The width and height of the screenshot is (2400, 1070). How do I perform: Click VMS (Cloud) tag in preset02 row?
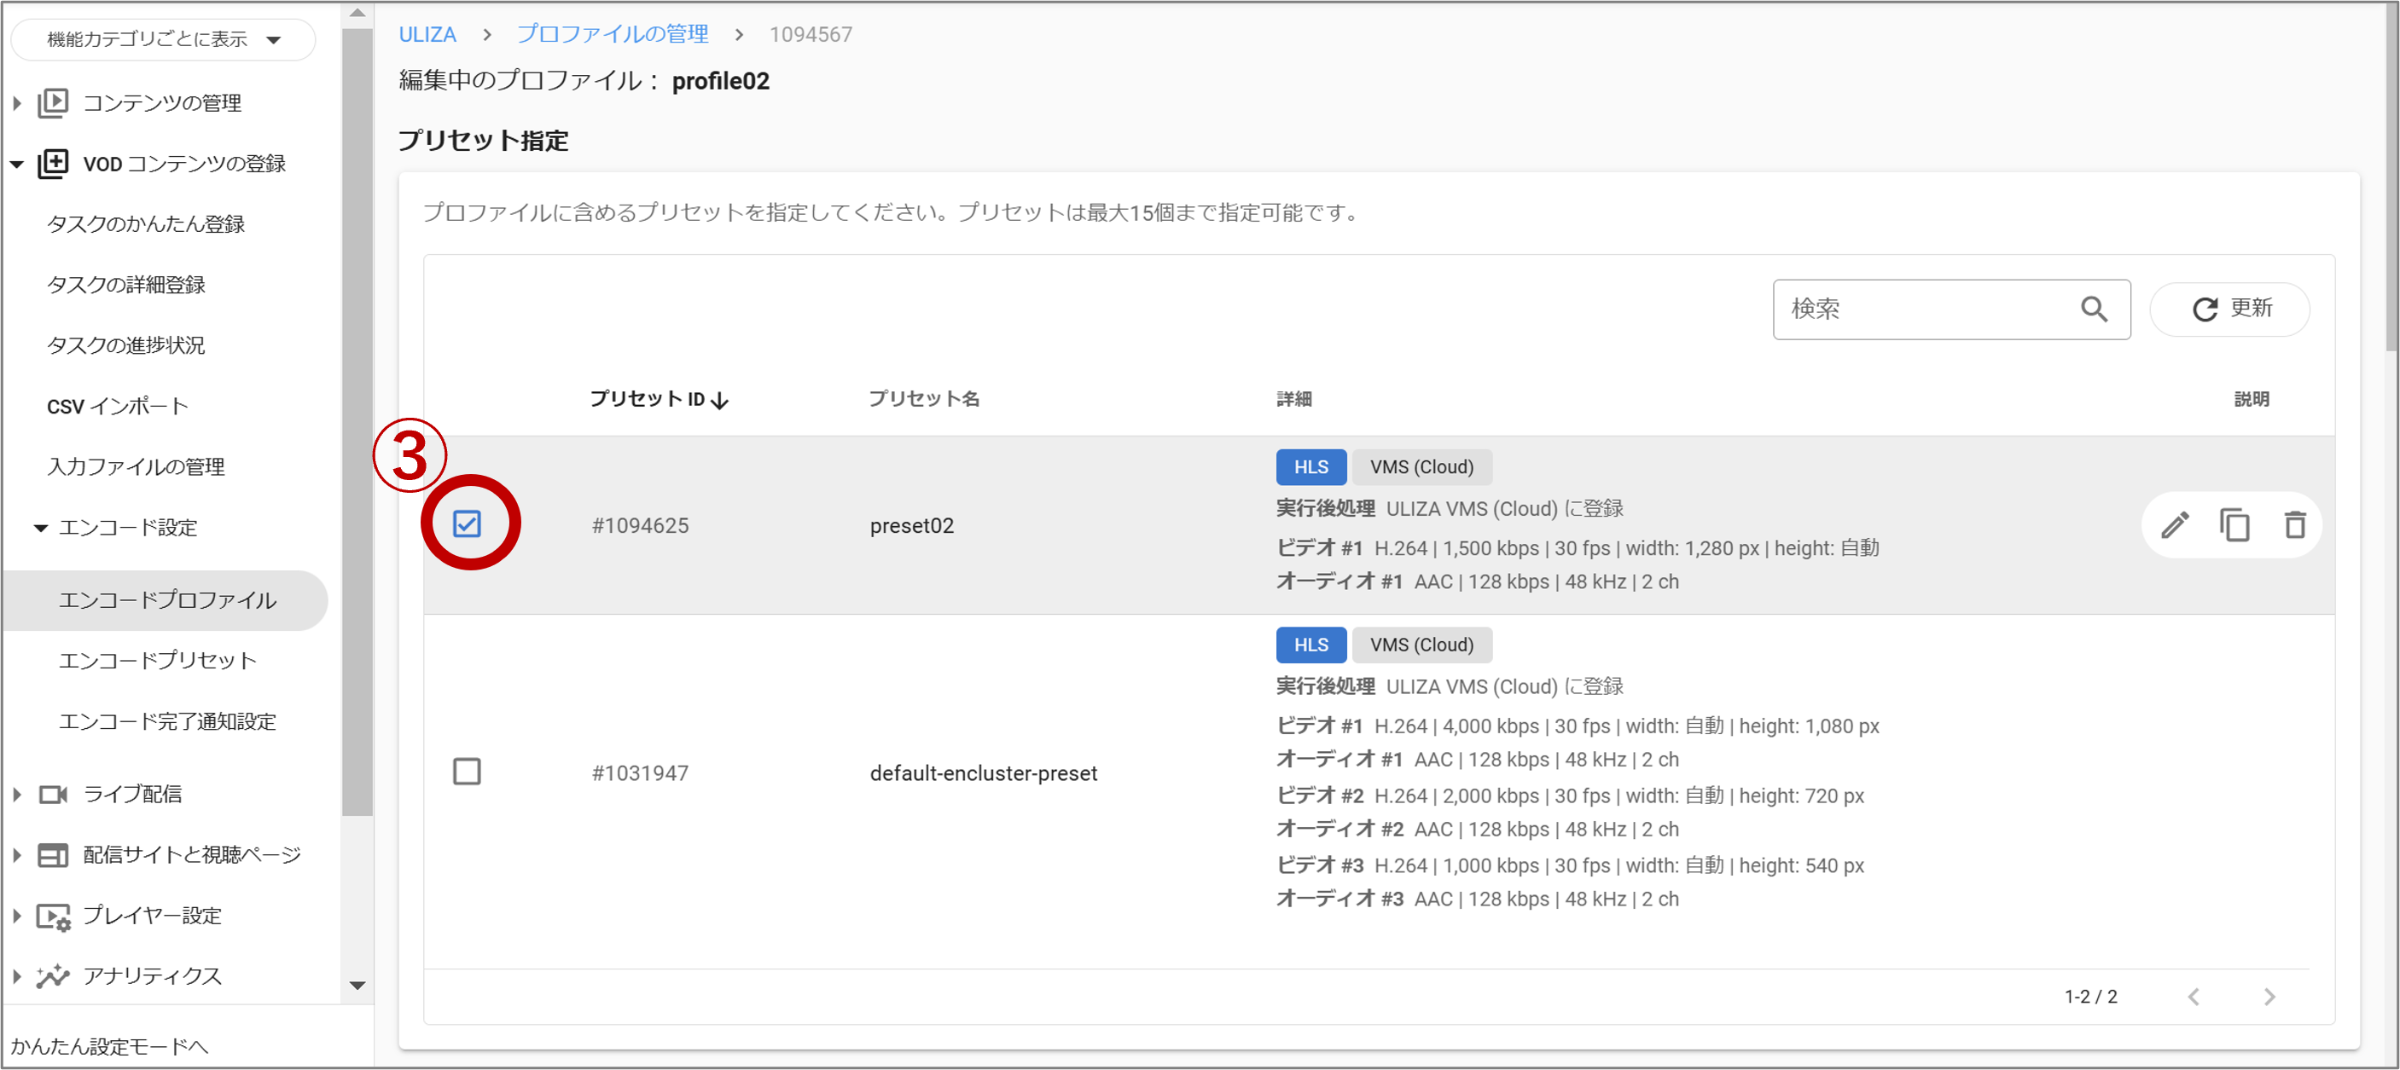point(1421,467)
